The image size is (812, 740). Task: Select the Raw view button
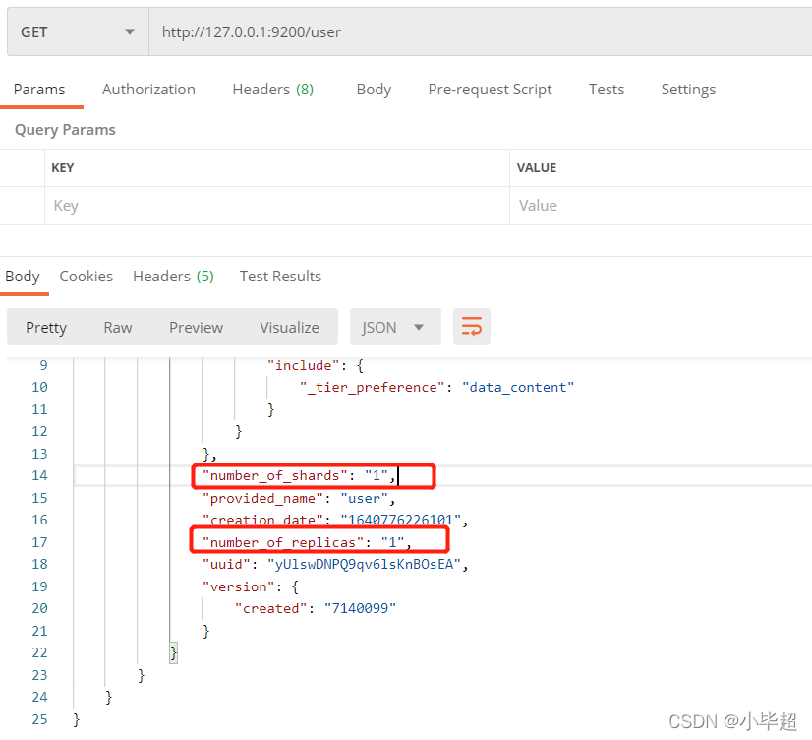[x=118, y=327]
